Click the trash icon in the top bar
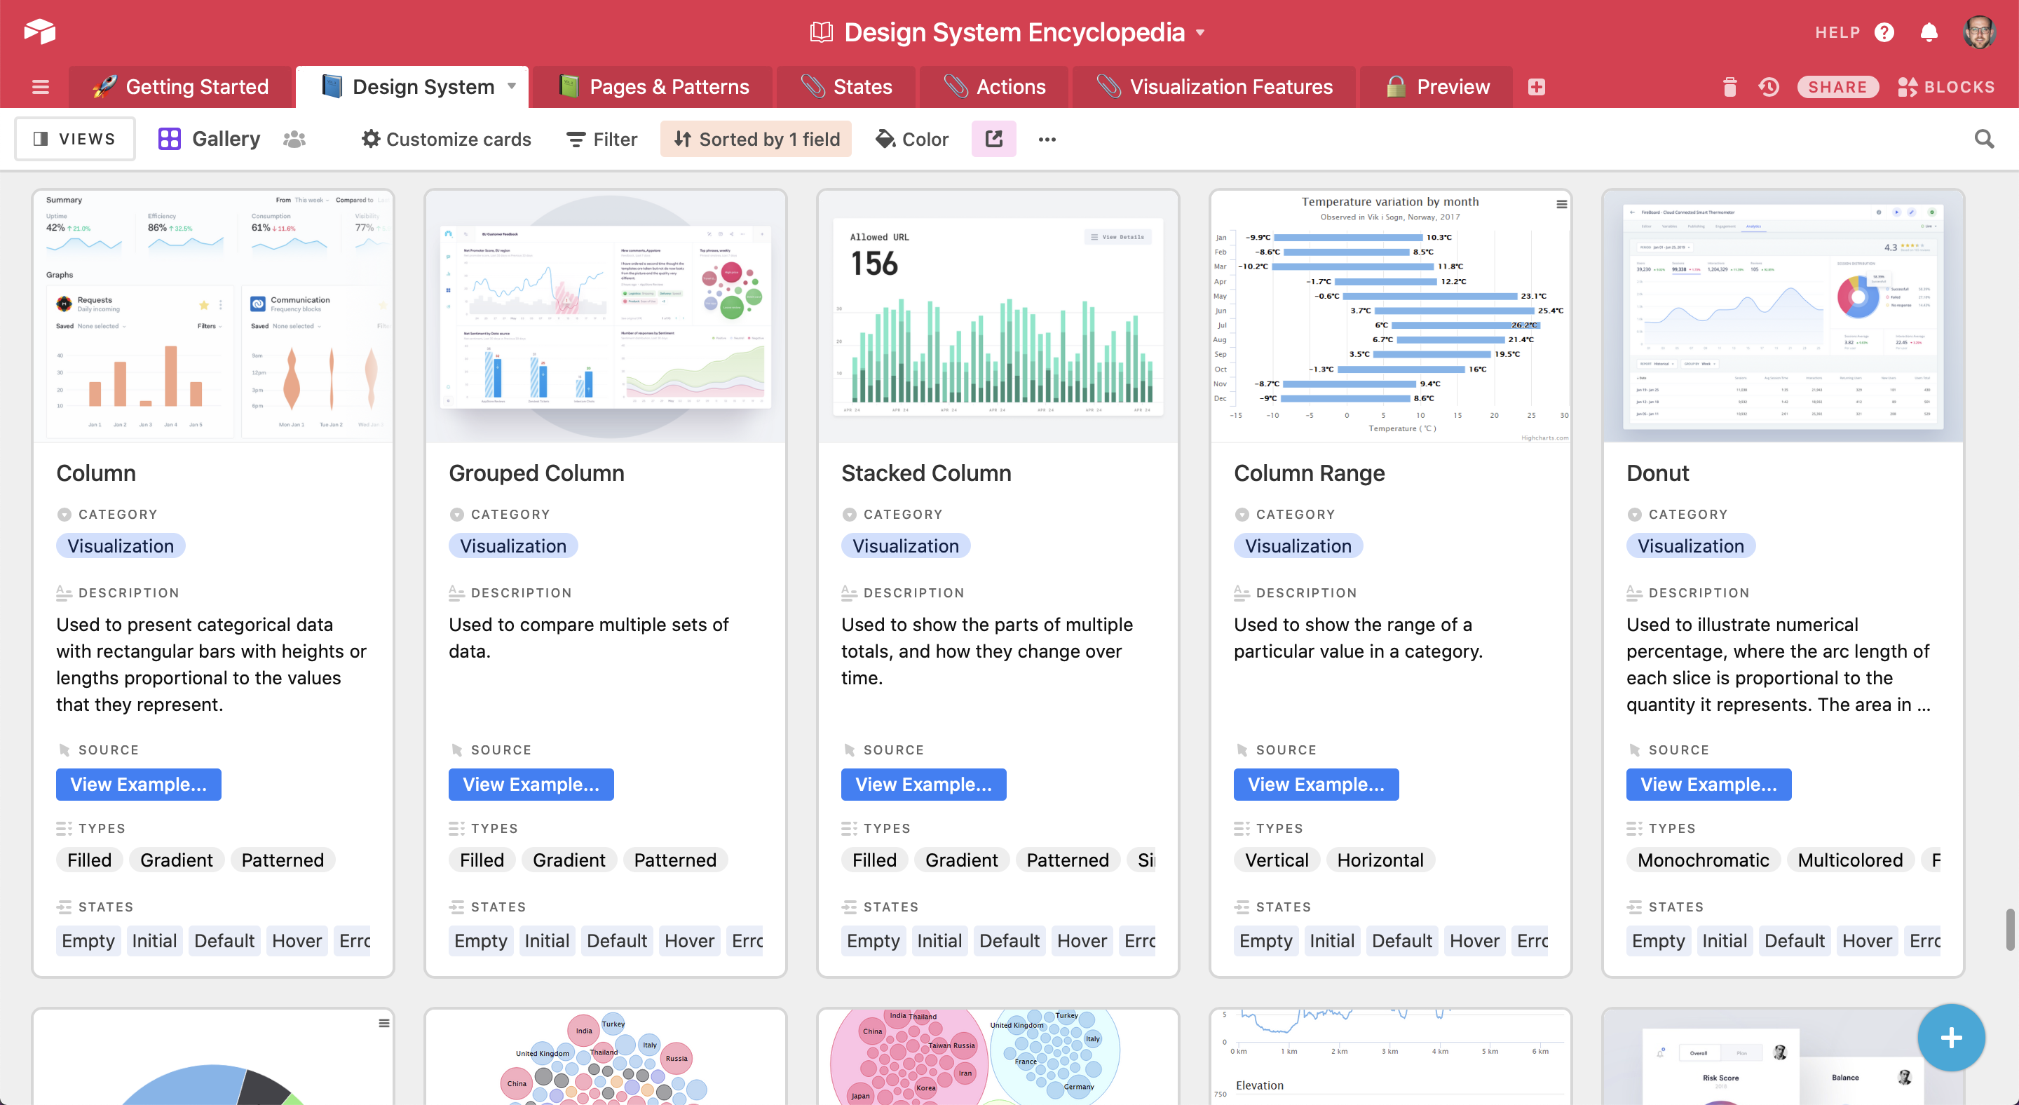This screenshot has height=1105, width=2019. point(1729,87)
